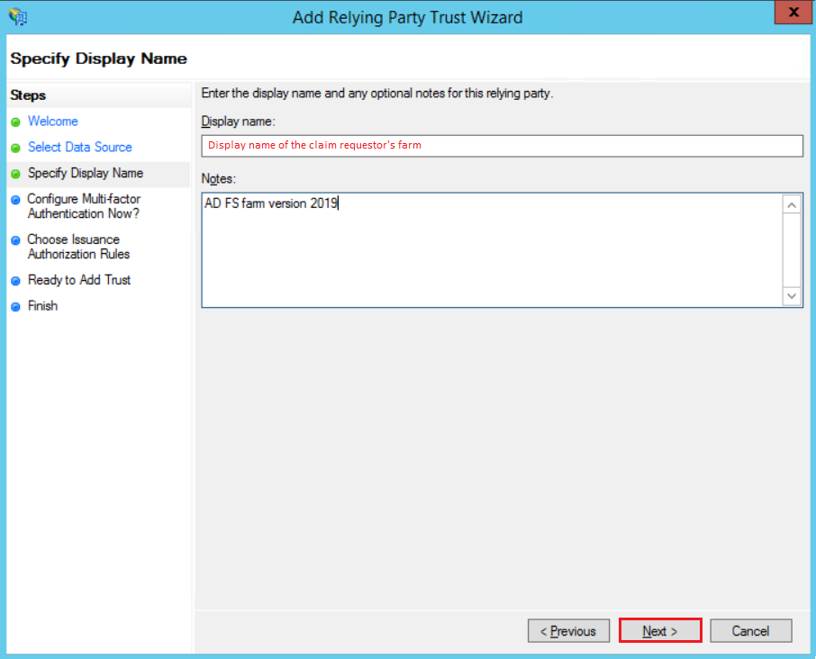The height and width of the screenshot is (659, 816).
Task: Select the Finish step label
Action: pyautogui.click(x=42, y=306)
